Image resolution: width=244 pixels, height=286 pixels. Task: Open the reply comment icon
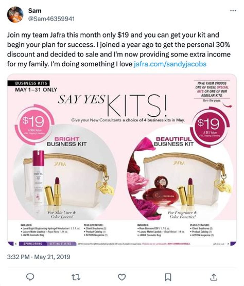click(30, 277)
